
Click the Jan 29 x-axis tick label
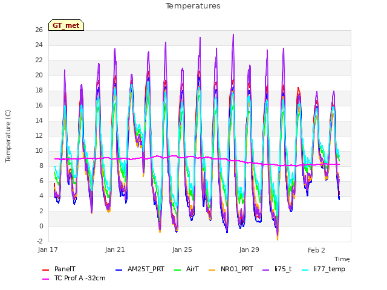249,250
